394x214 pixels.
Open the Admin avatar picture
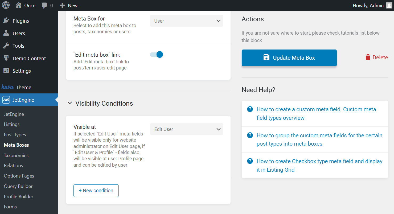coord(389,5)
